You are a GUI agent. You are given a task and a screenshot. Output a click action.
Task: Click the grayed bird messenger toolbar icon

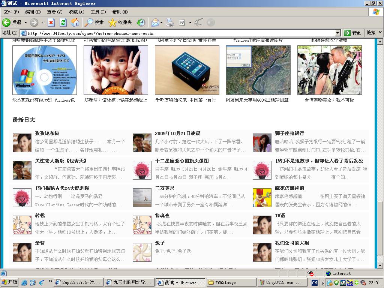[x=199, y=22]
